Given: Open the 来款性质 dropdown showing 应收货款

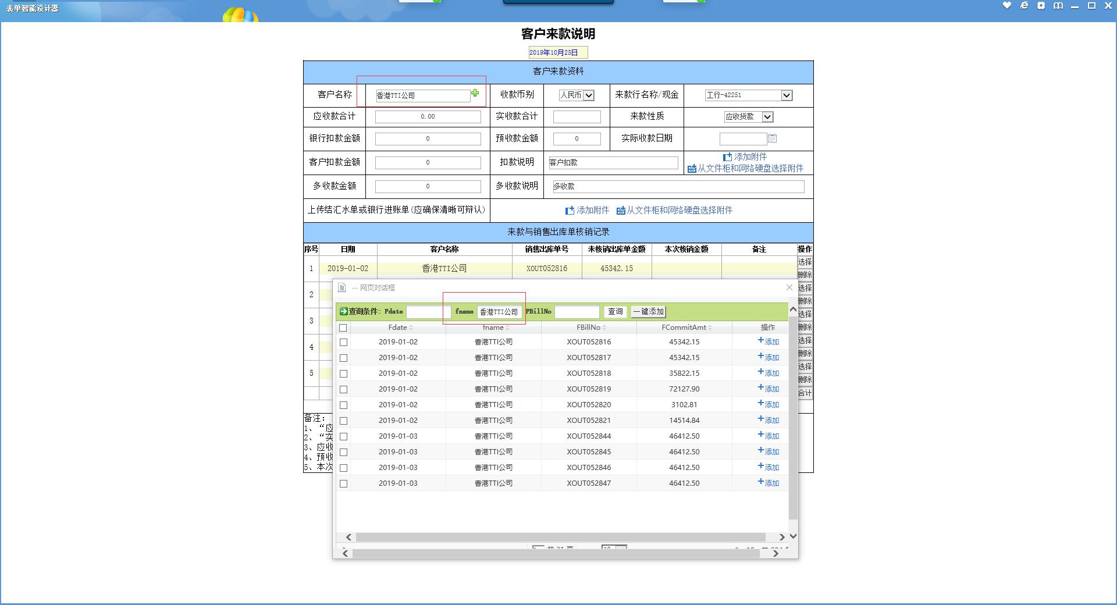Looking at the screenshot, I should (748, 116).
